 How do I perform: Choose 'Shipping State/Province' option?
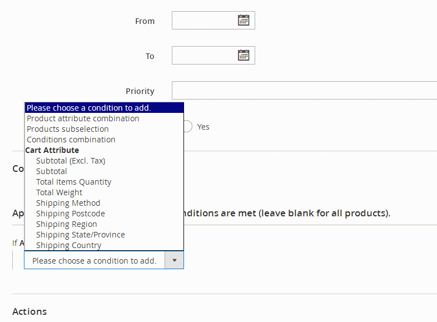80,235
